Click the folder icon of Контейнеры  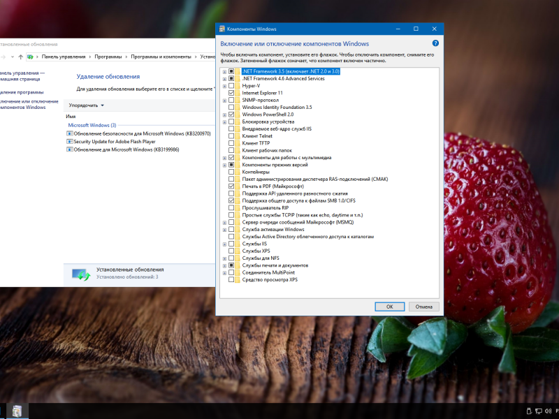point(238,172)
